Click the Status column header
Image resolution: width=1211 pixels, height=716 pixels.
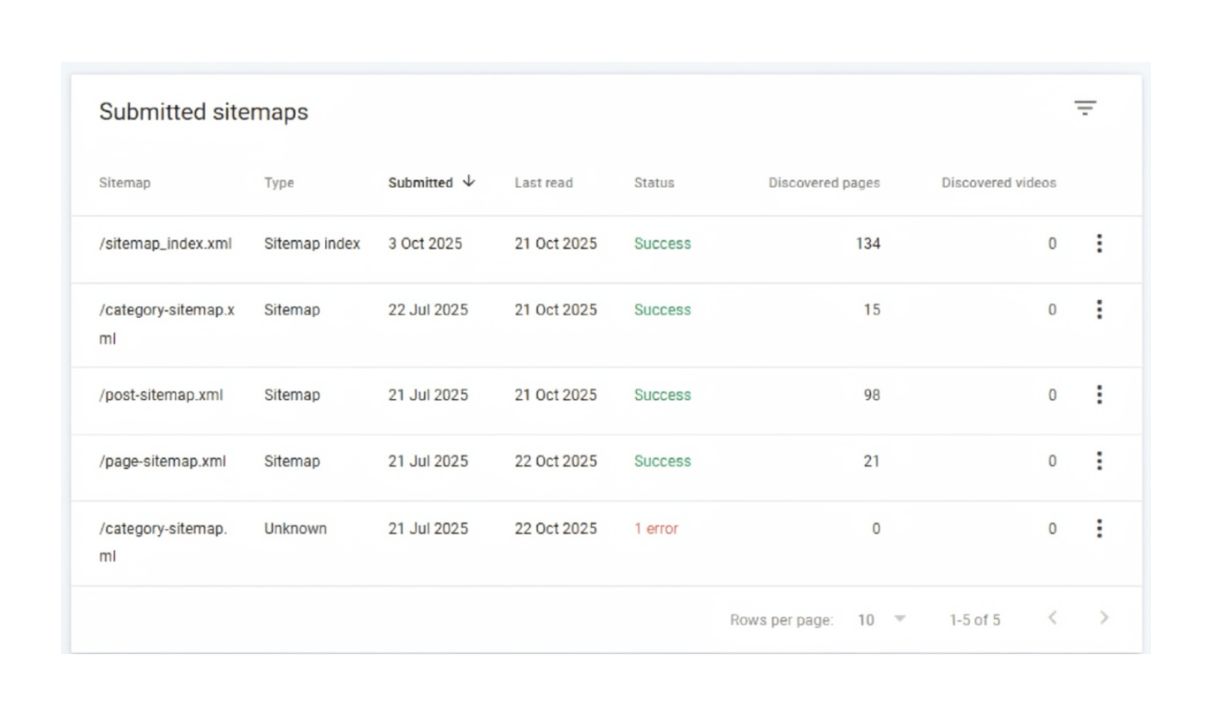654,183
